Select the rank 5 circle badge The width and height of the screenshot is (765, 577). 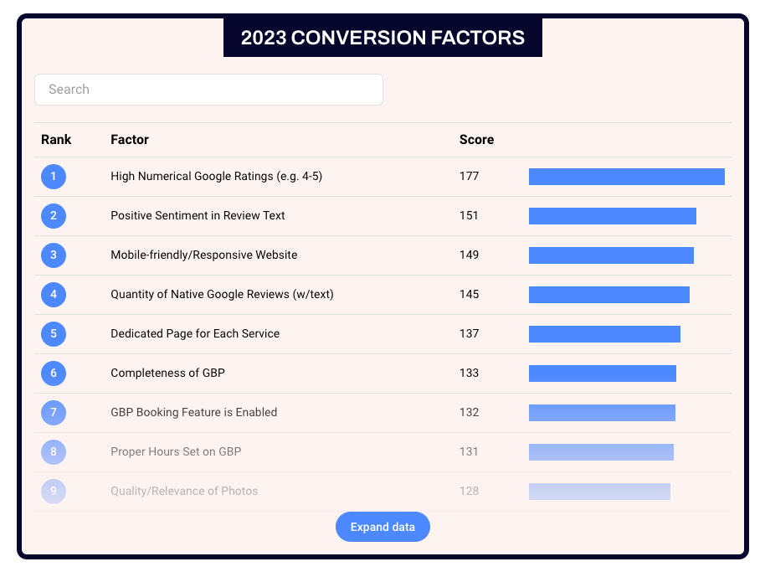[x=54, y=334]
